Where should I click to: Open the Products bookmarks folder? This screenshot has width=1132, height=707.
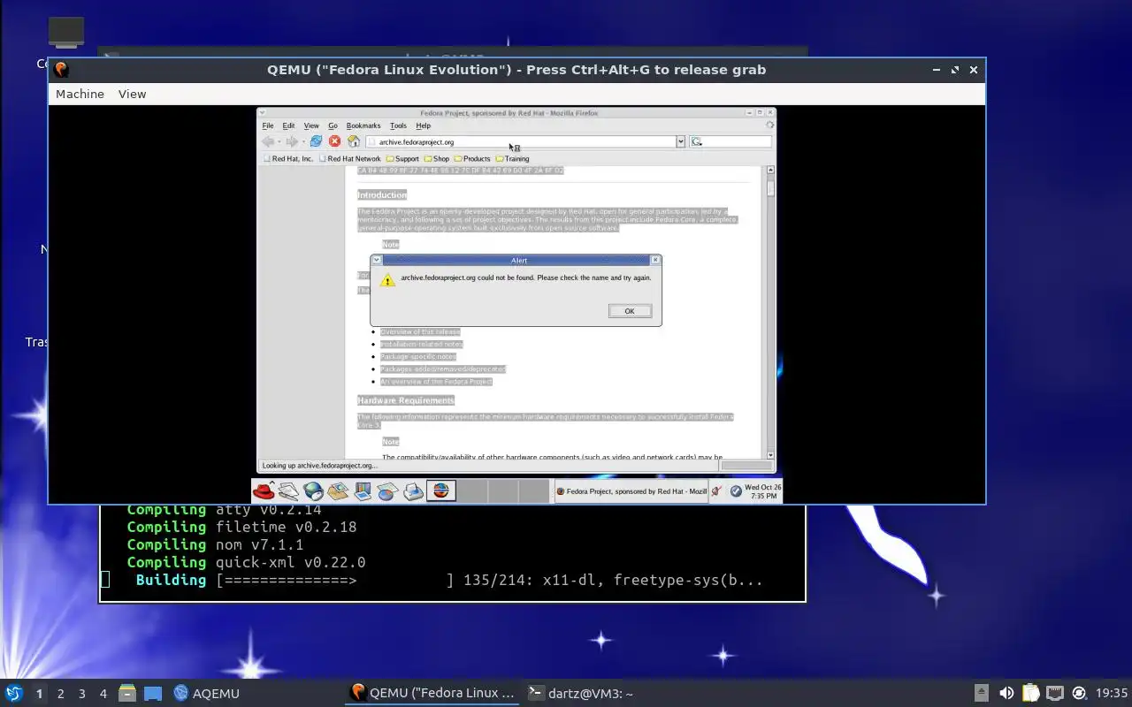pos(472,159)
